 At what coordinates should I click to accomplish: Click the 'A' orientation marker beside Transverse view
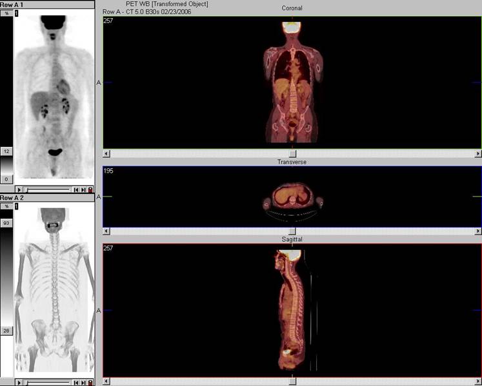[99, 197]
